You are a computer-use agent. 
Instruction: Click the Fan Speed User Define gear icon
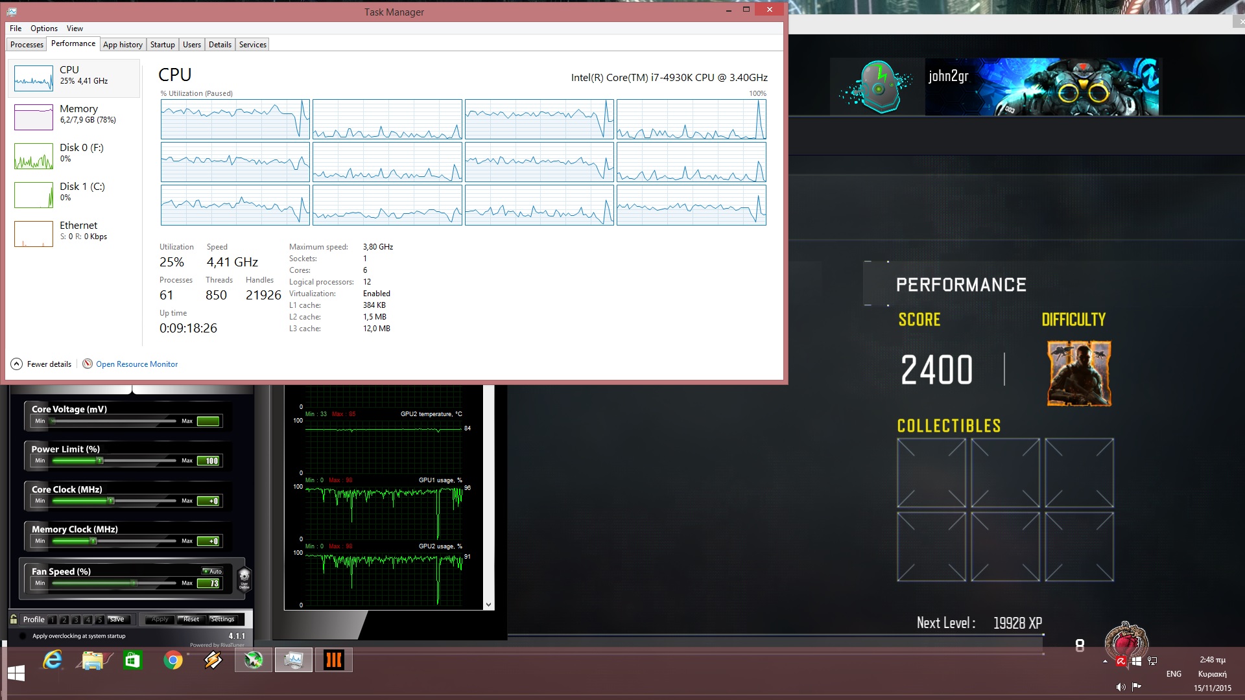coord(244,577)
